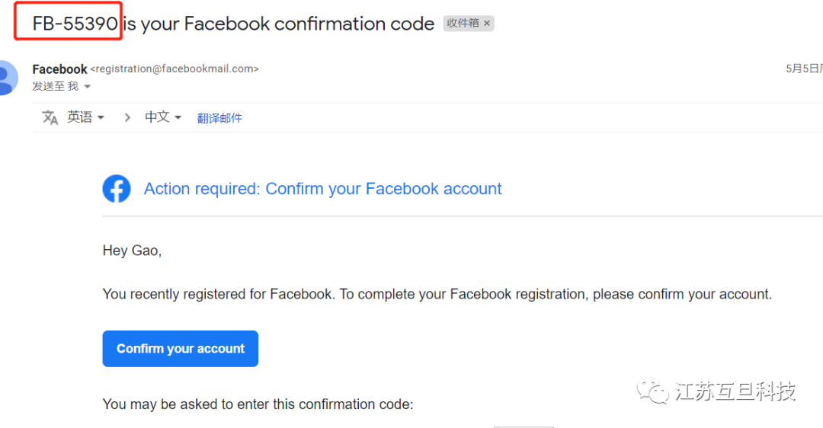
Task: Open the 英语 source language dropdown
Action: [x=85, y=117]
